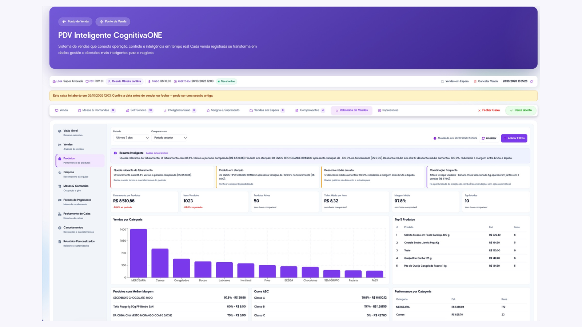Click the Resumo Inteligente icon
Image resolution: width=582 pixels, height=327 pixels.
point(115,153)
